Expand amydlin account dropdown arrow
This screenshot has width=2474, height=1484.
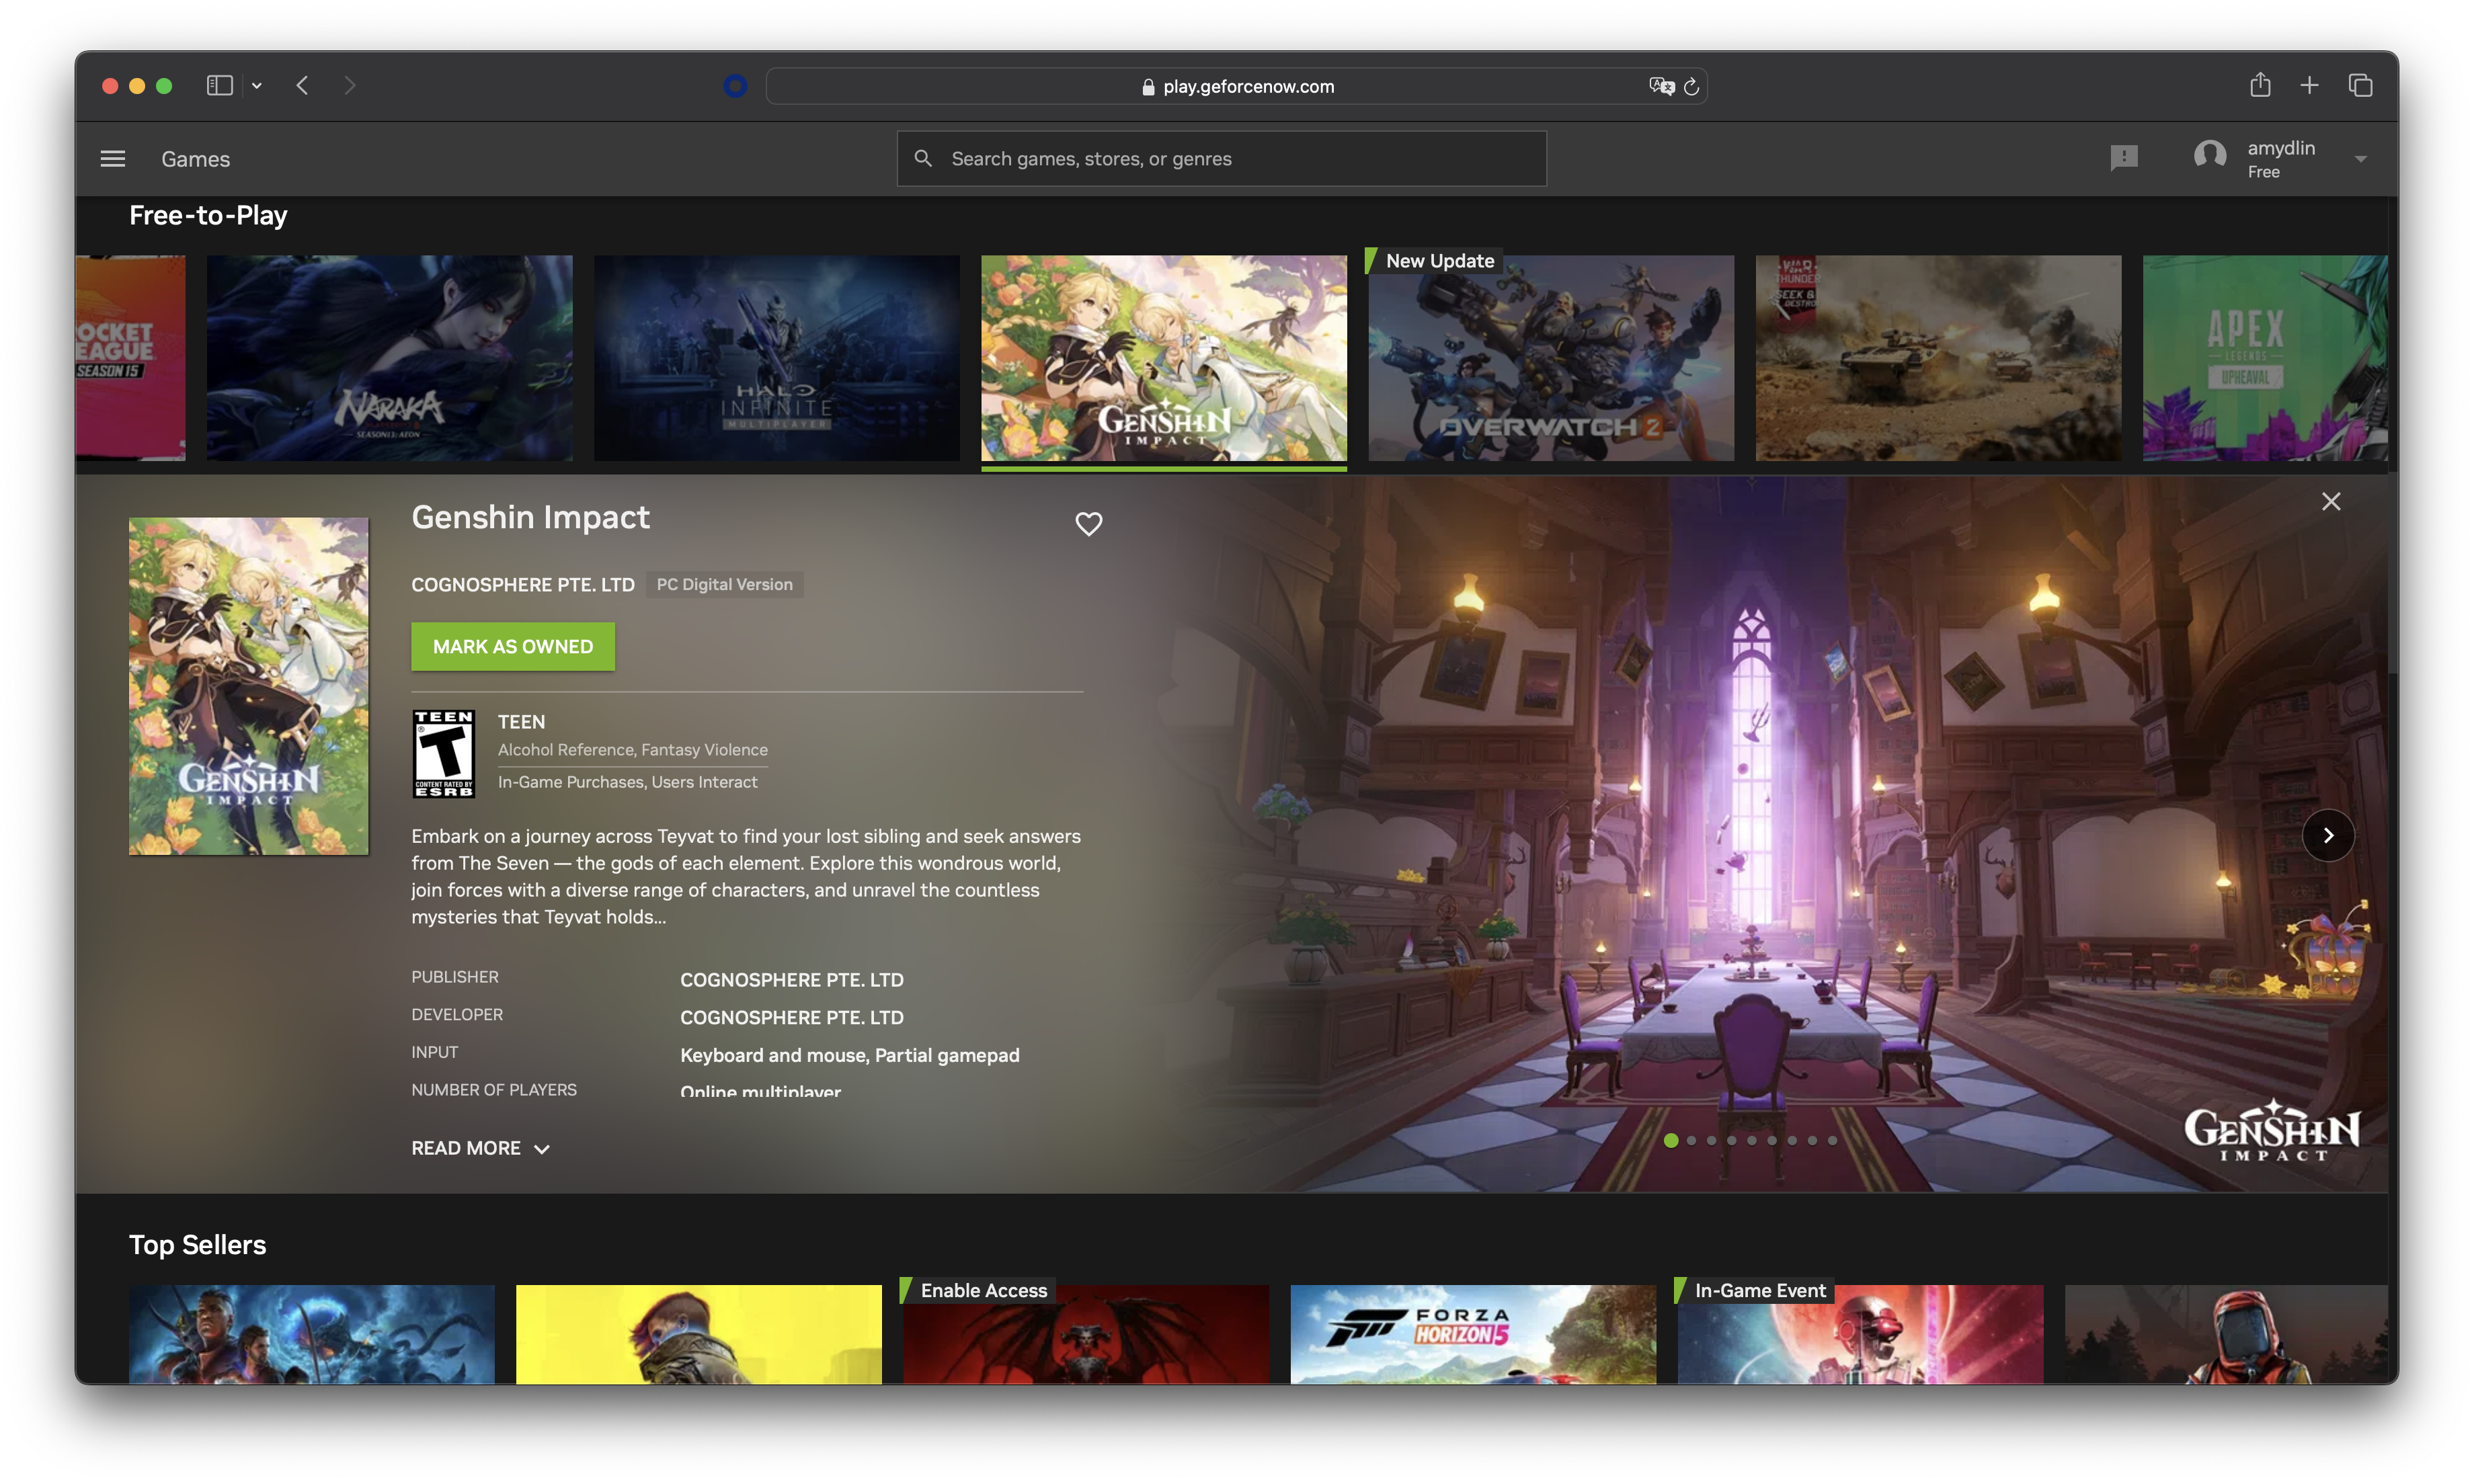[2360, 159]
